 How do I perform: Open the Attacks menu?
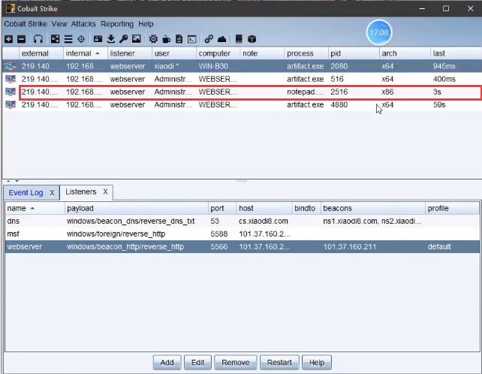83,24
